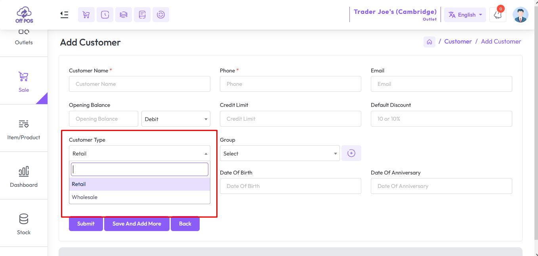
Task: Click the stacked layers icon in toolbar
Action: [x=123, y=15]
